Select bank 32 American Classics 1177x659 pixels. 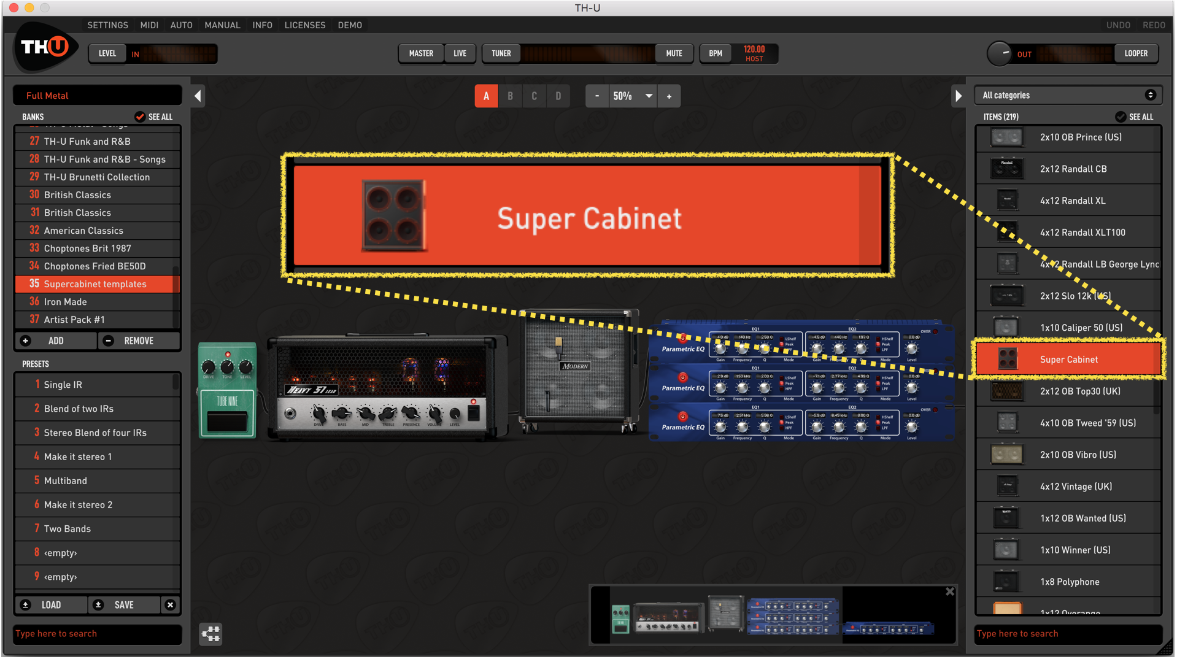(x=97, y=231)
